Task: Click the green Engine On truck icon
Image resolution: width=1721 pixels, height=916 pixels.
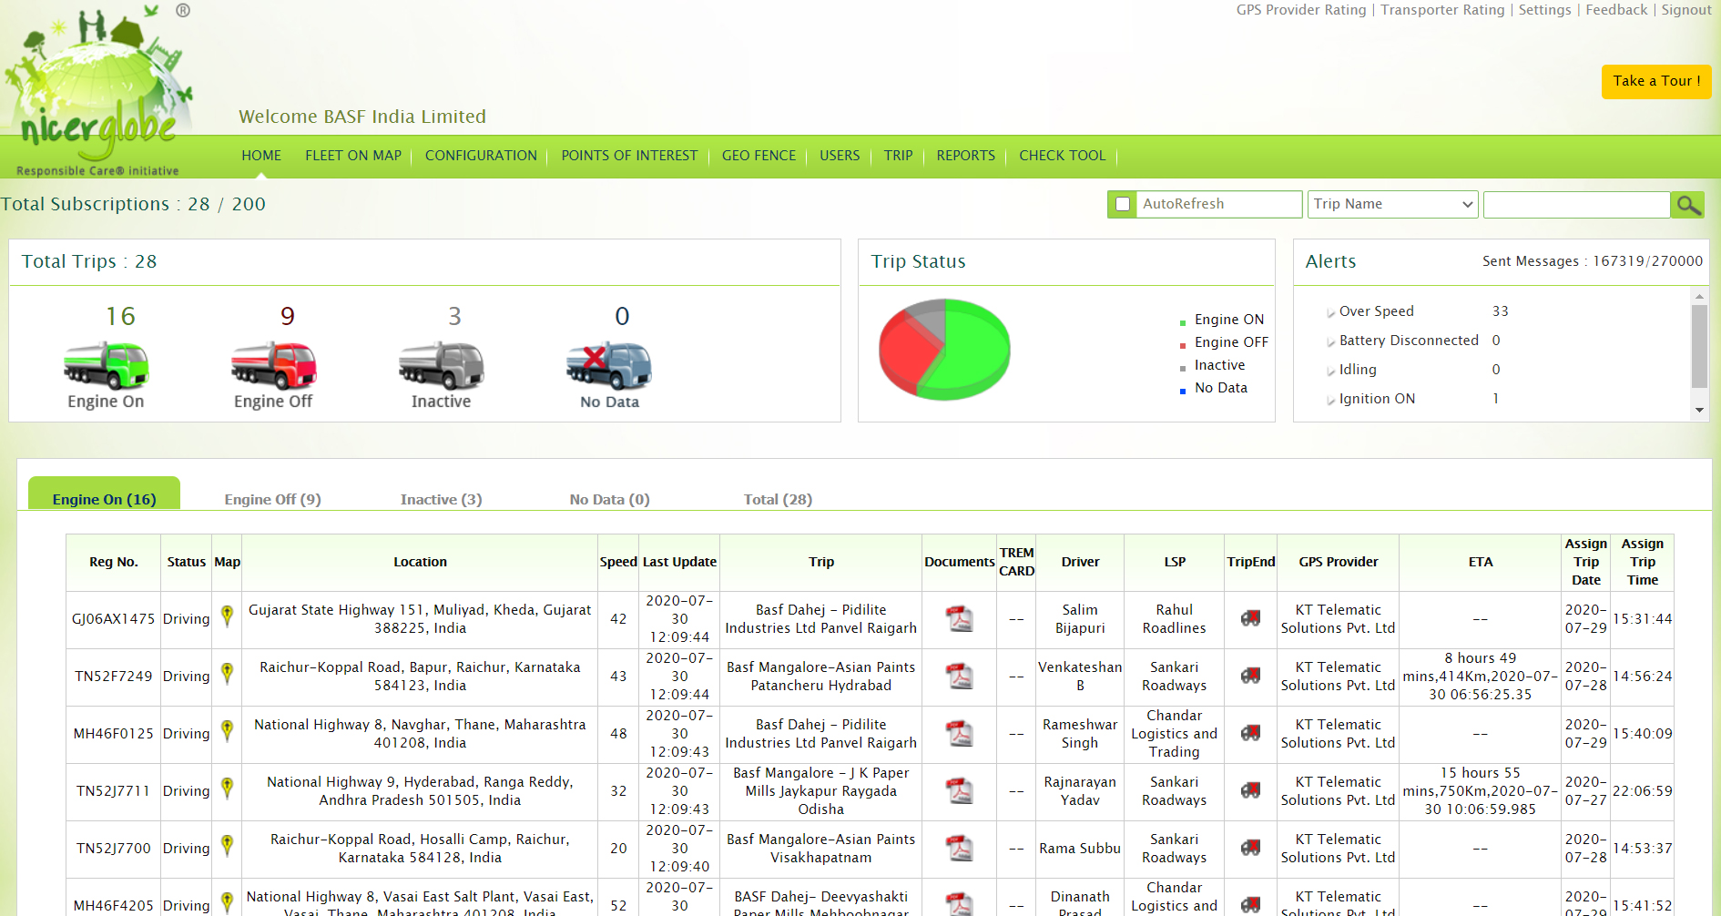Action: 106,365
